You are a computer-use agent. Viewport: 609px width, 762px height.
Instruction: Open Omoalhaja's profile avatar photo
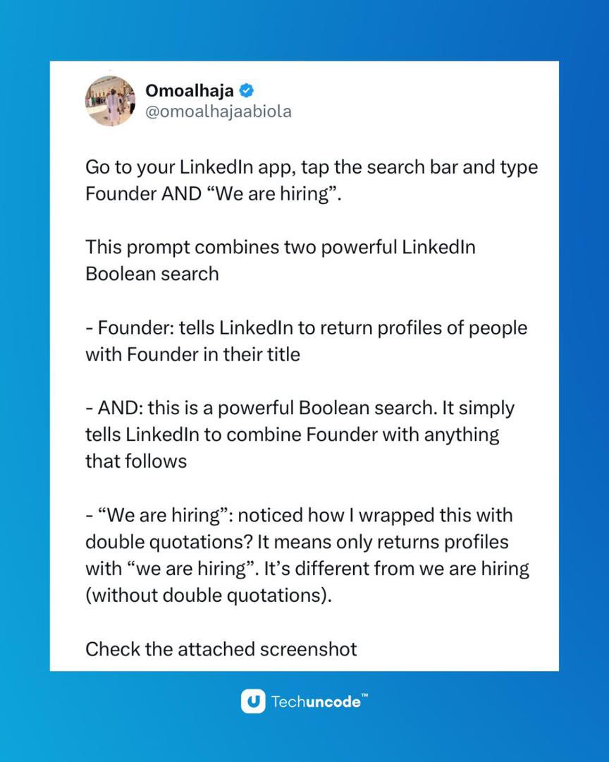tap(110, 101)
